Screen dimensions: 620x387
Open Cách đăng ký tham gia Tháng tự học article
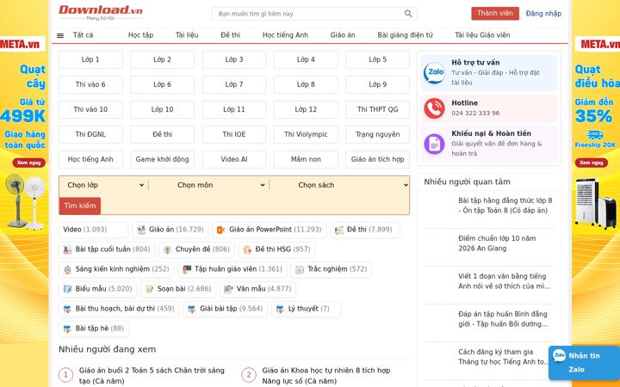pyautogui.click(x=503, y=357)
